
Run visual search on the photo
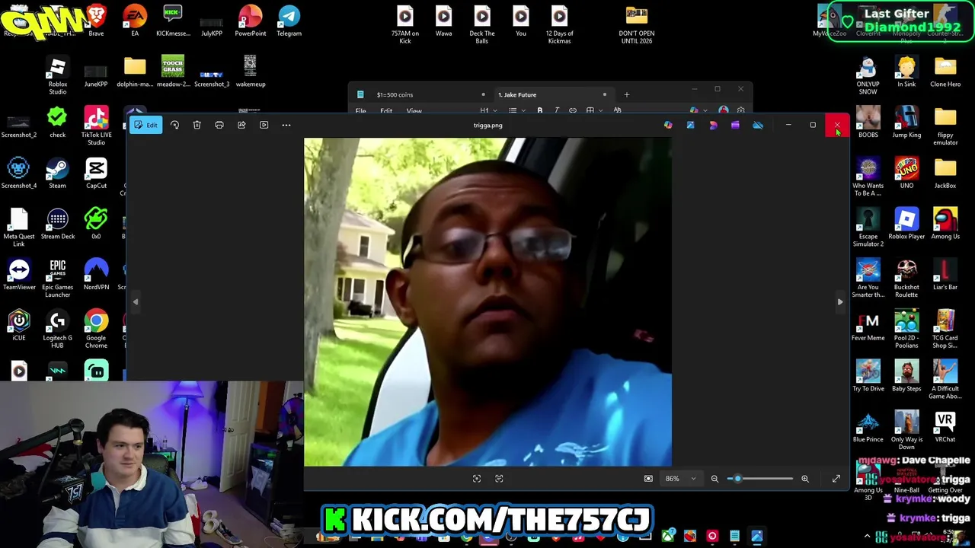[477, 479]
